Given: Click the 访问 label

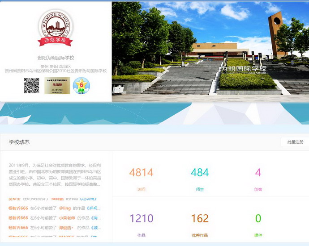Looking at the screenshot, I should pos(142,189).
